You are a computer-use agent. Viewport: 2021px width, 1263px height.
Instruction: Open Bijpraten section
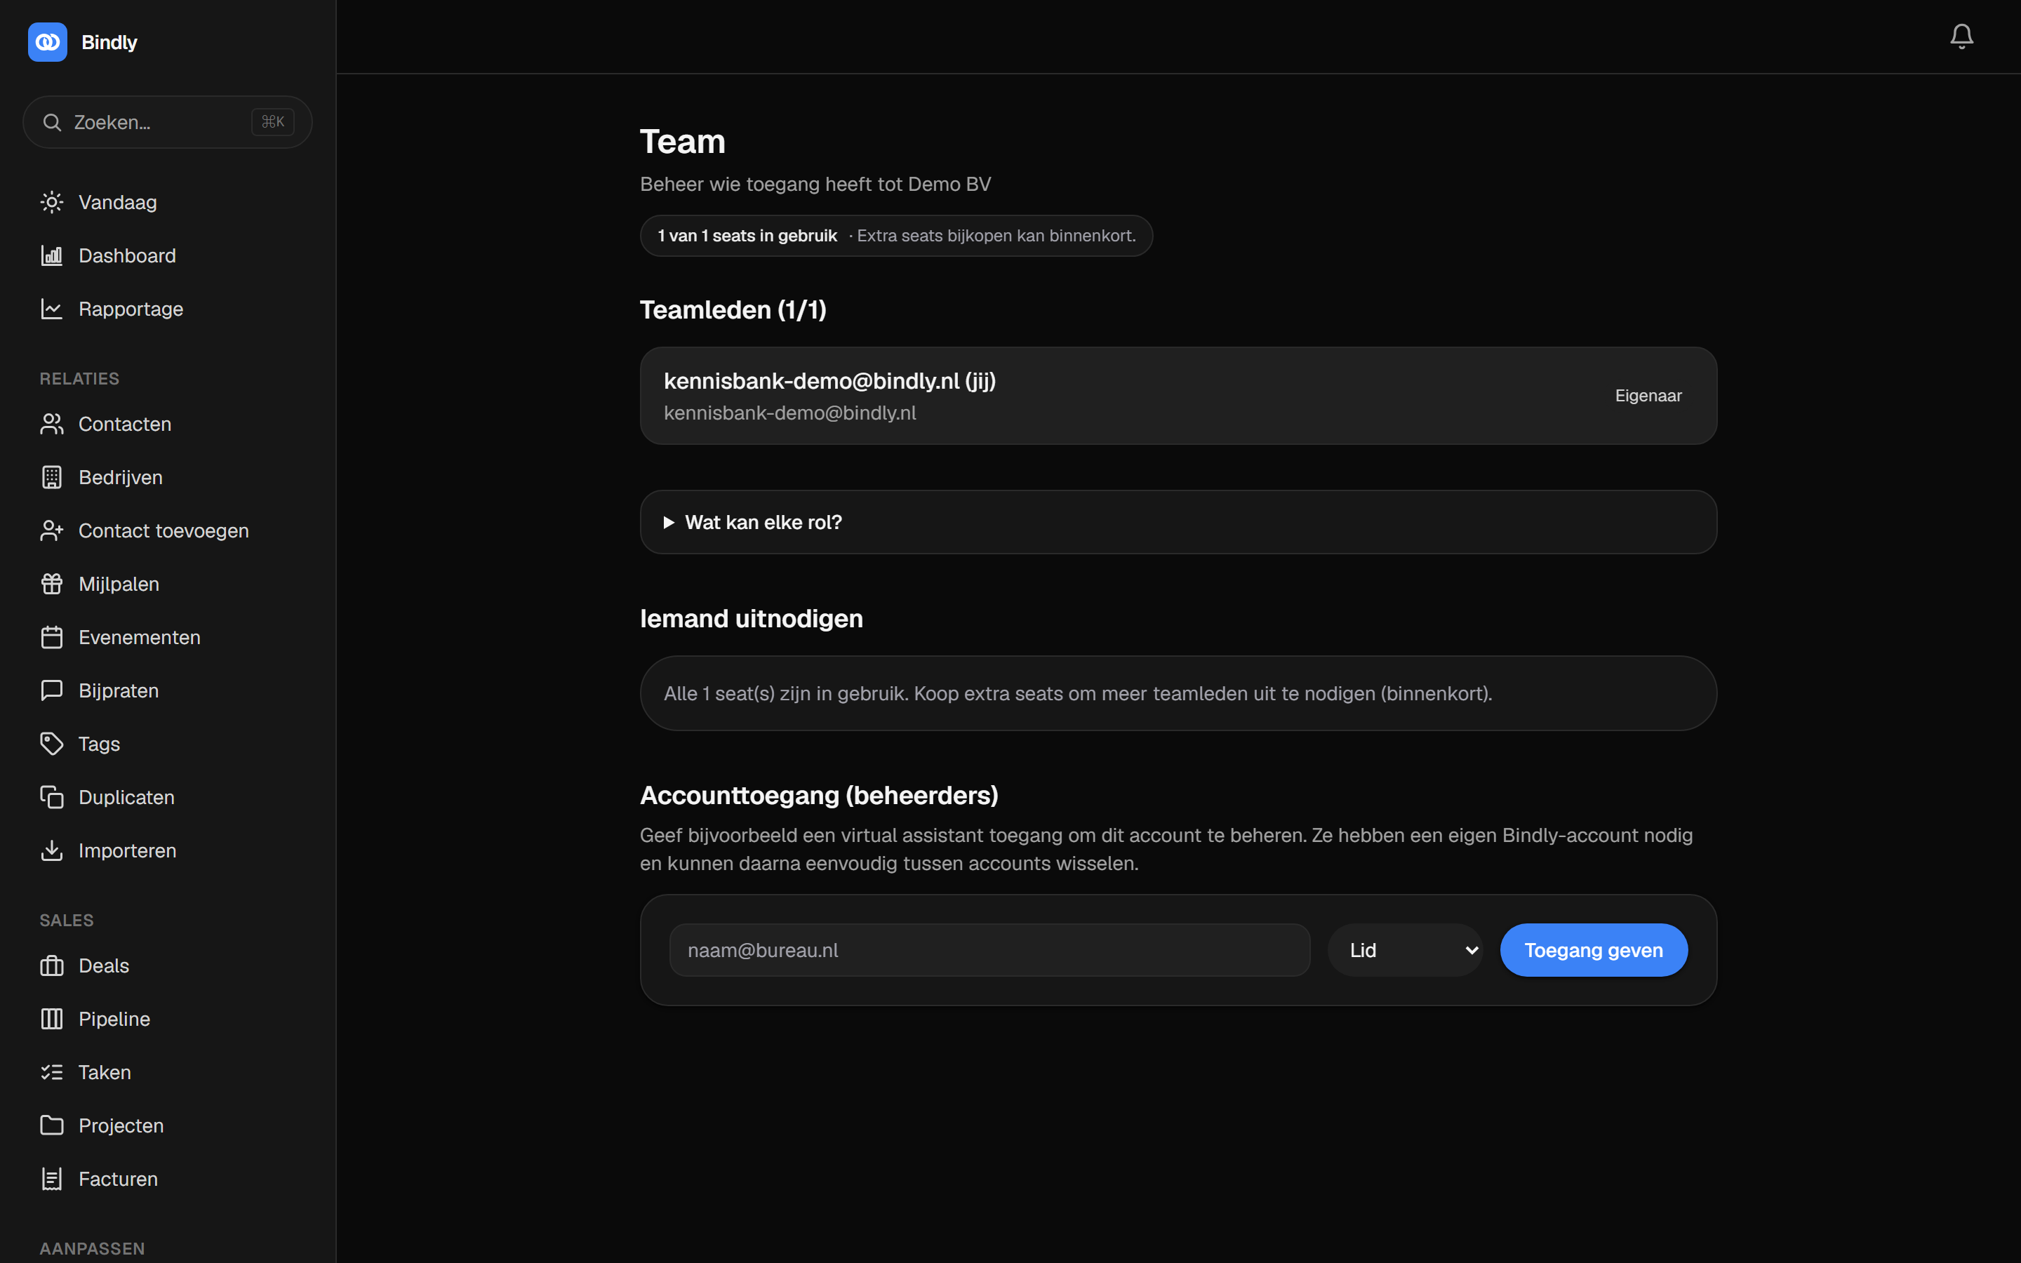167,691
